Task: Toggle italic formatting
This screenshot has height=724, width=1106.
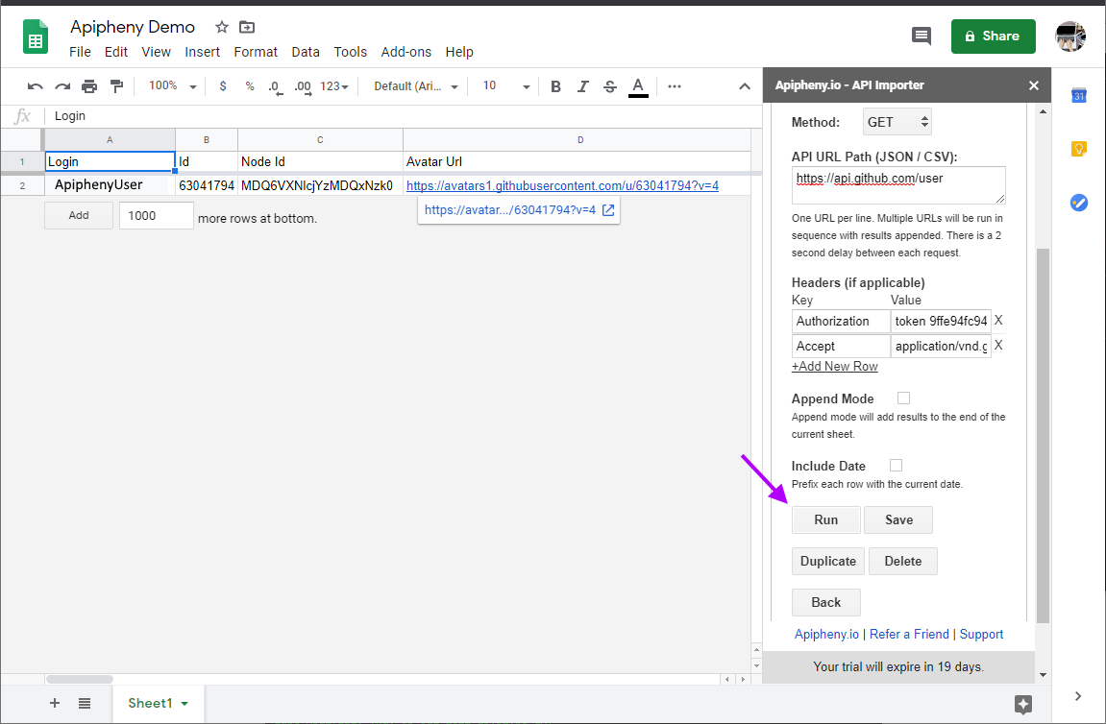Action: (x=582, y=86)
